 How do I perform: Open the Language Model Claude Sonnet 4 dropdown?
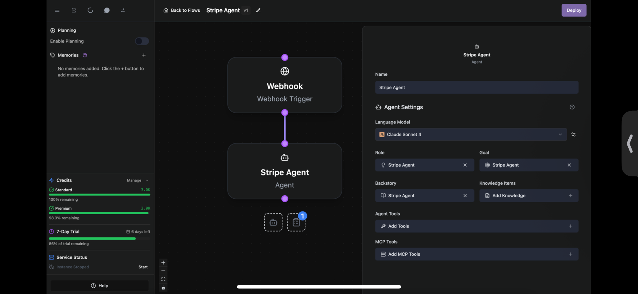tap(471, 135)
